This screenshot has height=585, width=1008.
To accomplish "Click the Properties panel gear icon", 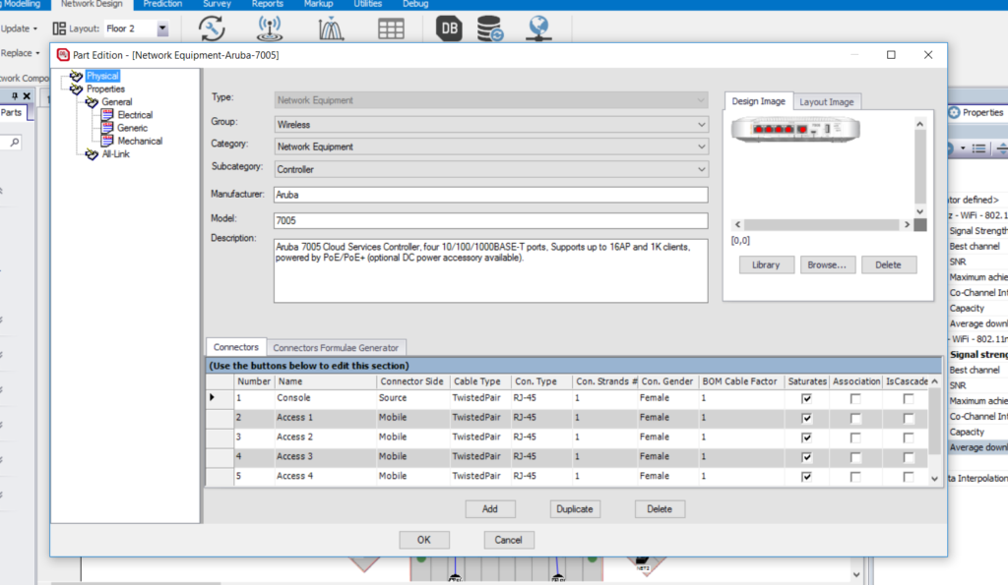I will pyautogui.click(x=954, y=112).
